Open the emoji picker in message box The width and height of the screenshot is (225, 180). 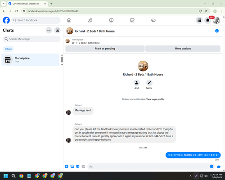click(x=211, y=166)
